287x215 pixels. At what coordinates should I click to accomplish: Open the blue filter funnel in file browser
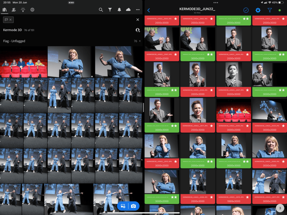[x=270, y=10]
